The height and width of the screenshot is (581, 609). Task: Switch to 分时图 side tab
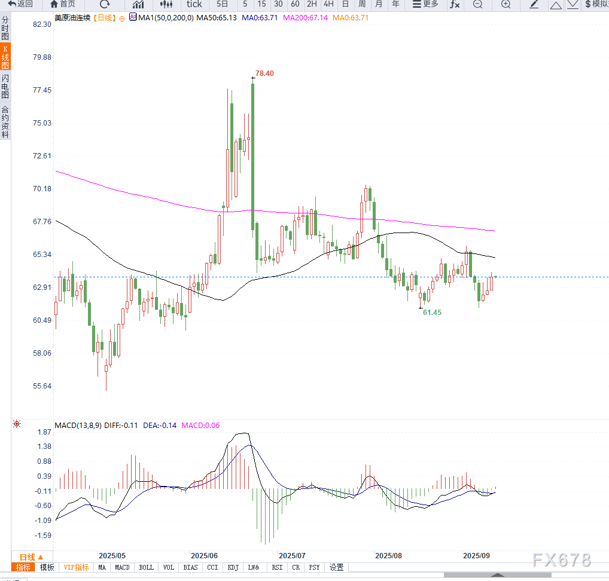(5, 28)
